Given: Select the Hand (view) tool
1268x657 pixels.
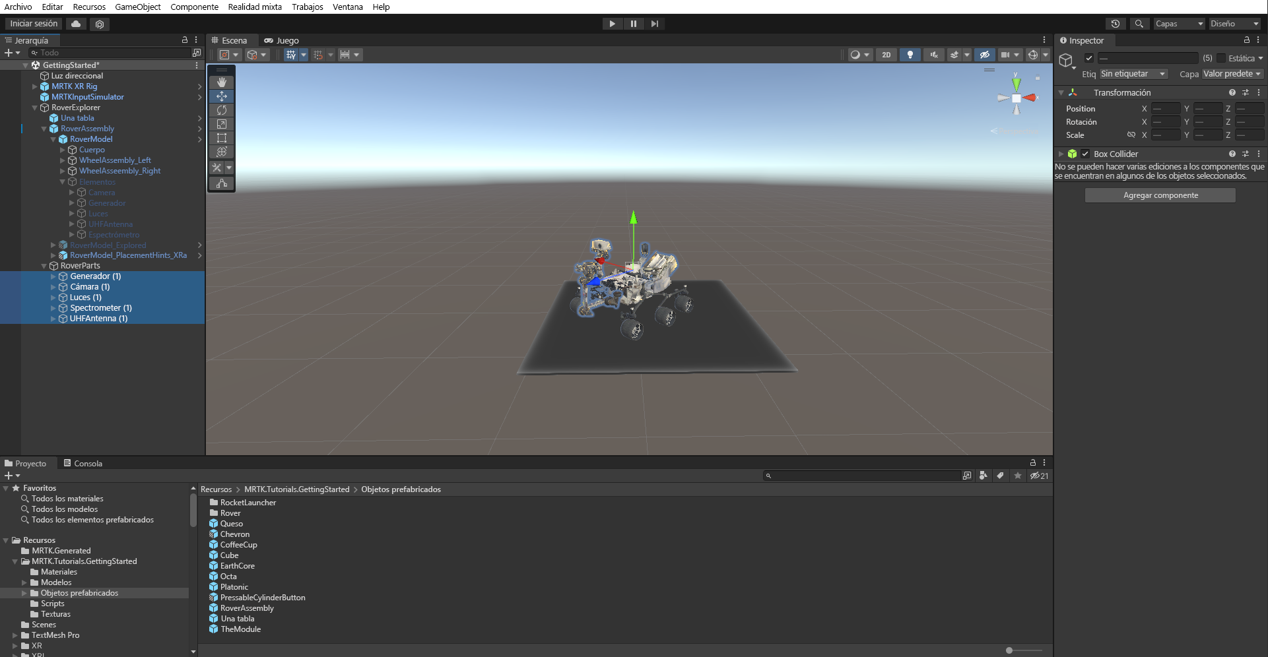Looking at the screenshot, I should coord(222,82).
